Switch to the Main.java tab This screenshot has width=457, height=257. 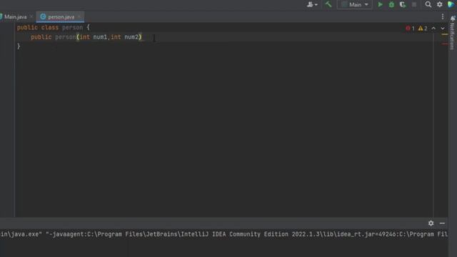pos(15,17)
